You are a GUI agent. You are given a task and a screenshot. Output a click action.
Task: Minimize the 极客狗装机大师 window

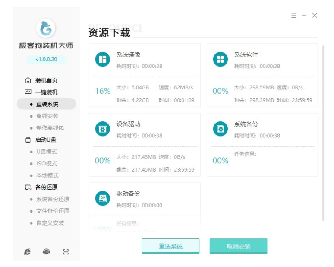pyautogui.click(x=304, y=16)
